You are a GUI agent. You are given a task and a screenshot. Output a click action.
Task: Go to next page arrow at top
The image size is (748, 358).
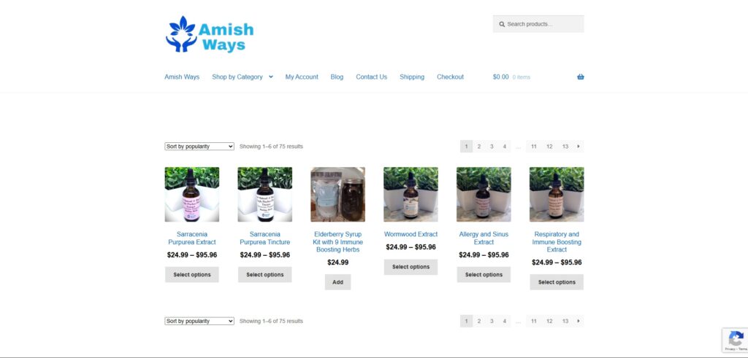579,147
